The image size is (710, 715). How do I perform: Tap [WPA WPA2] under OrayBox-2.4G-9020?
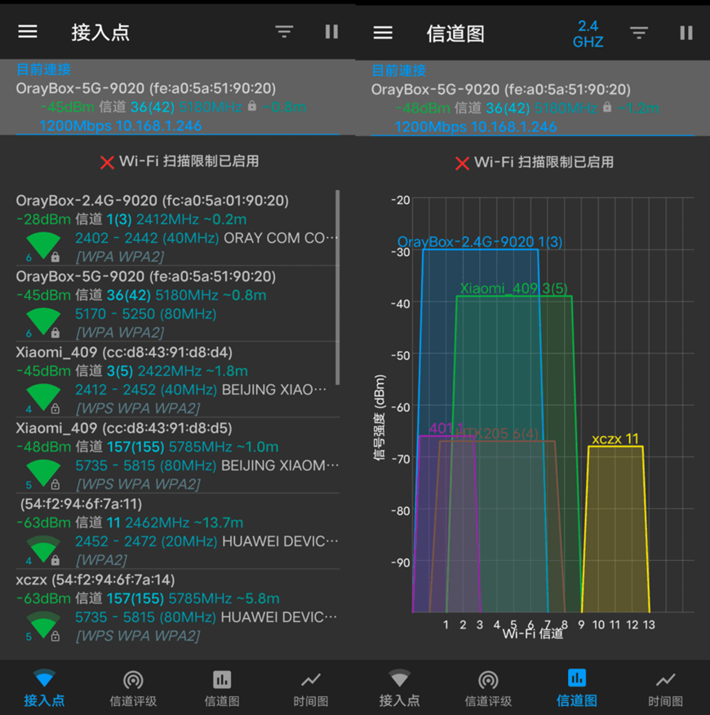[120, 257]
